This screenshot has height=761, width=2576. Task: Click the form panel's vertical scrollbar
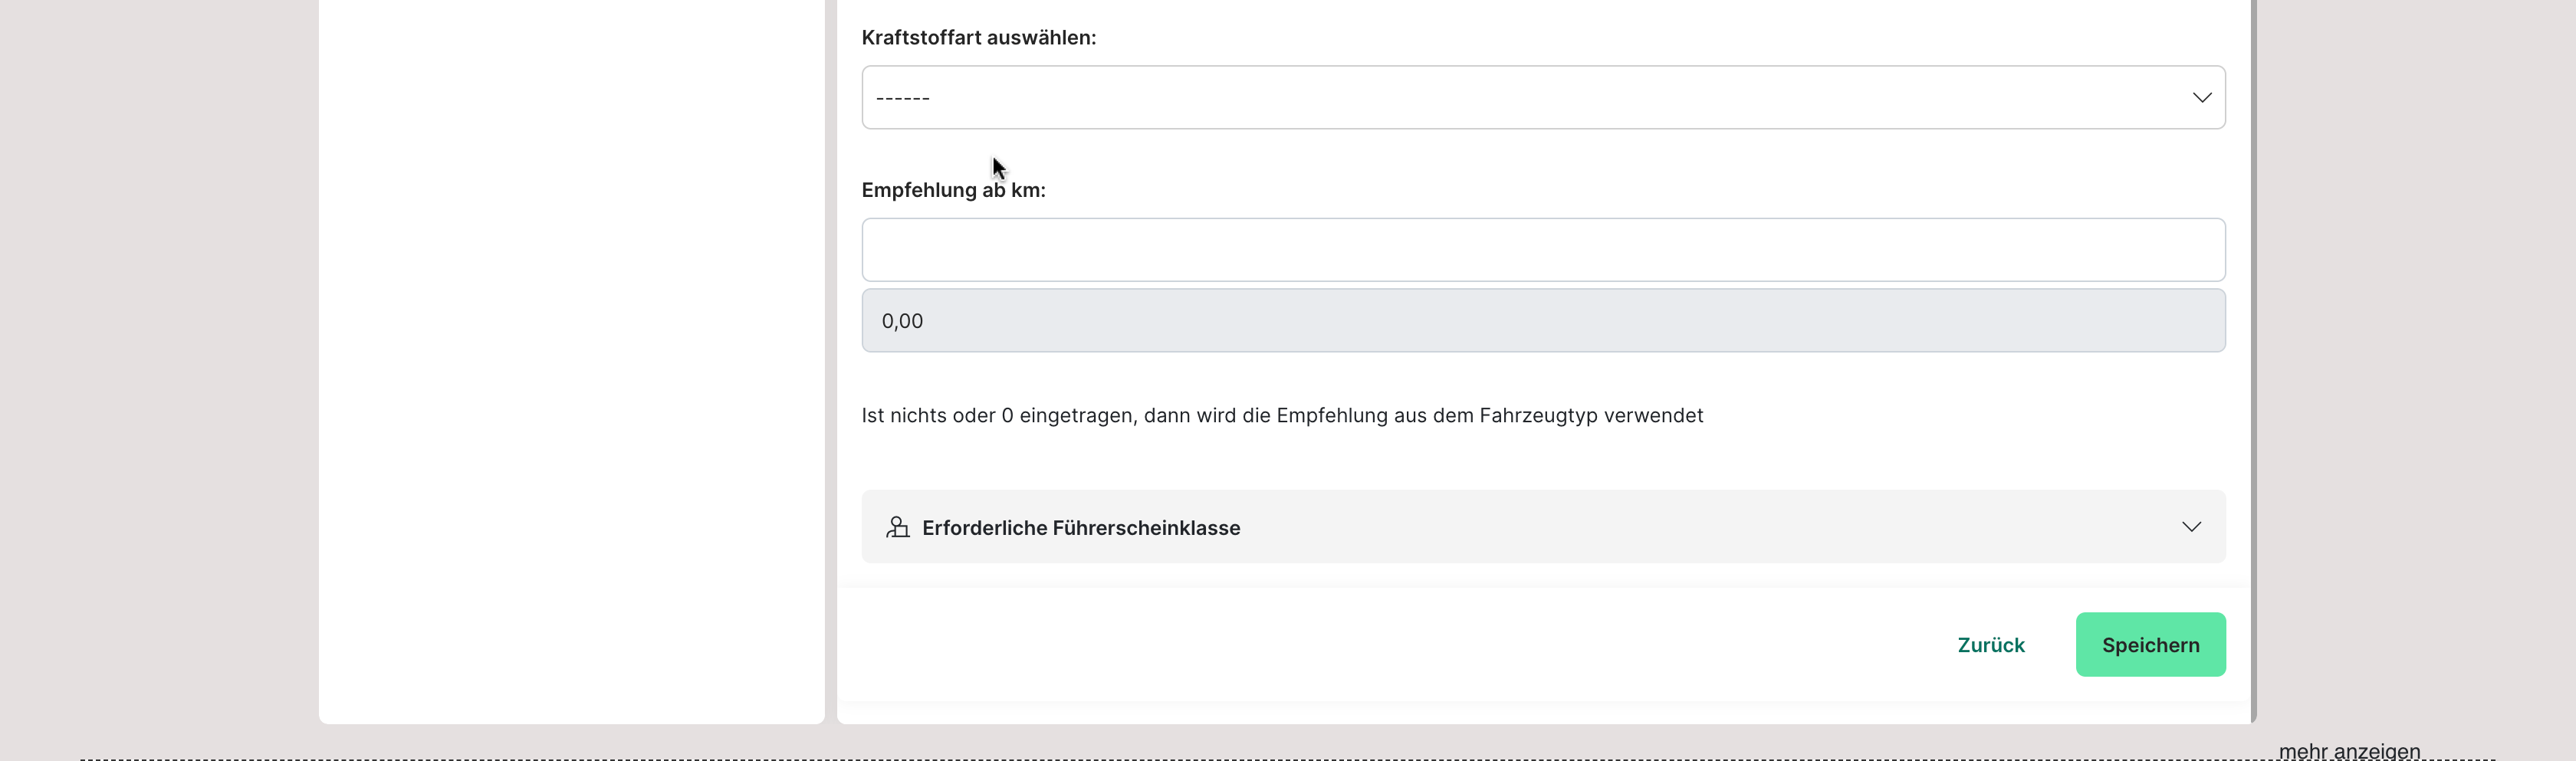(2253, 360)
